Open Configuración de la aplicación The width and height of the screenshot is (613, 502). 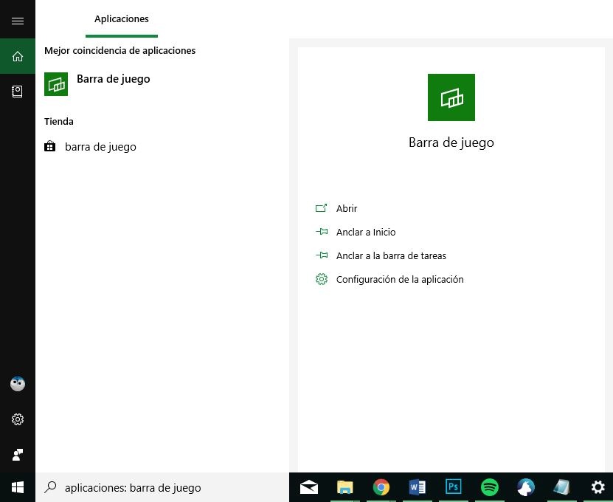point(389,279)
